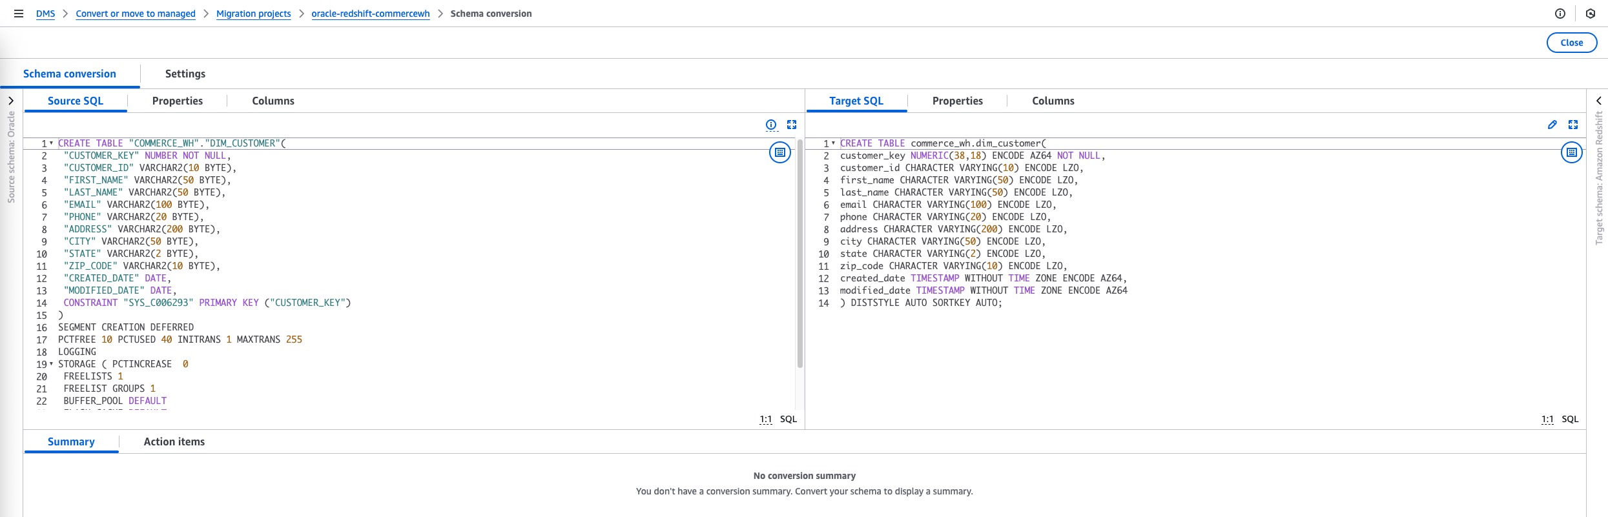Click the Close button
This screenshot has height=517, width=1608.
1571,43
